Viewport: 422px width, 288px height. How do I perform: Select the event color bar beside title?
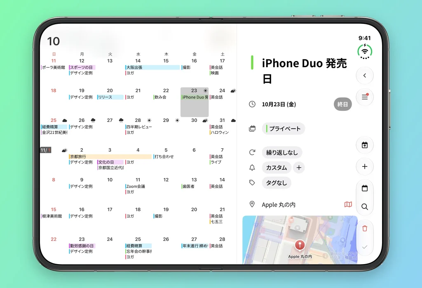point(252,63)
